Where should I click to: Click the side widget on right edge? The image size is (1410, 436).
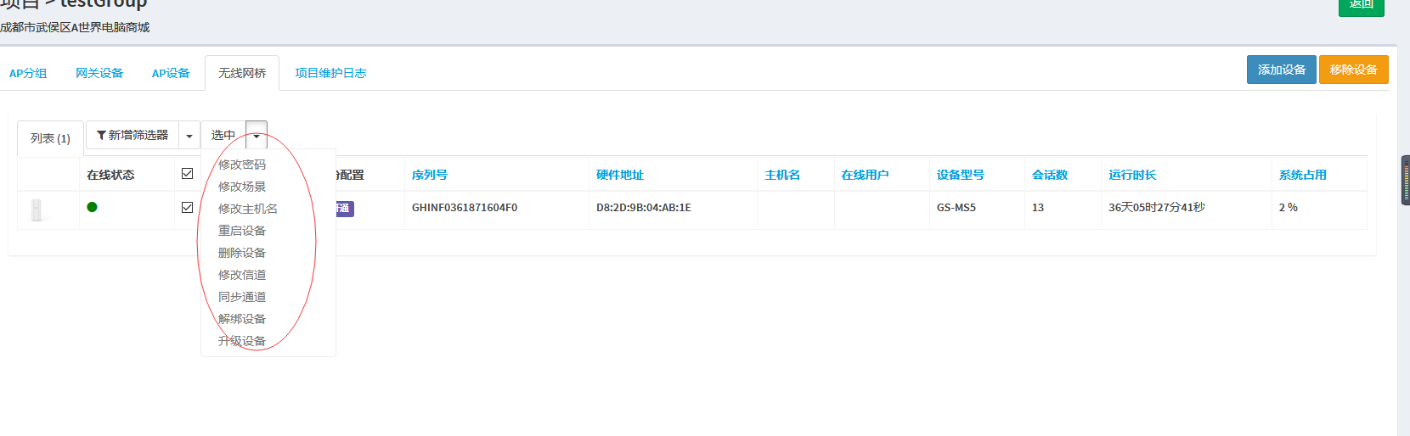(x=1406, y=180)
